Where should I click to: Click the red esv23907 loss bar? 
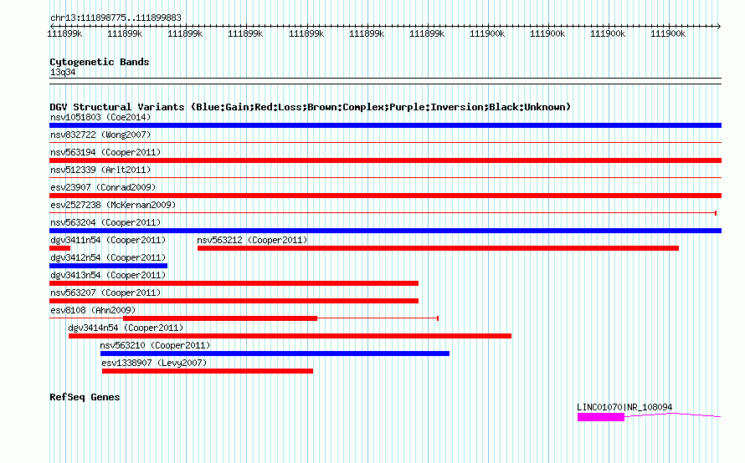click(x=385, y=196)
